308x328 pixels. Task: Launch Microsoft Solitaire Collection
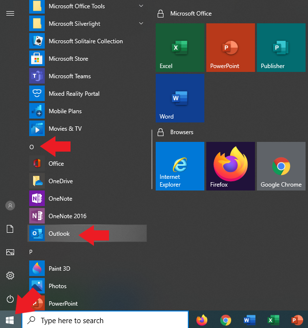[87, 41]
